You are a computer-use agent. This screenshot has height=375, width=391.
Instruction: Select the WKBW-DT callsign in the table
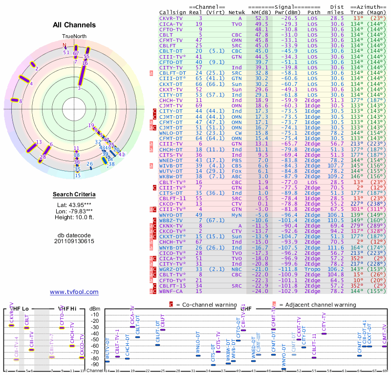pyautogui.click(x=171, y=177)
